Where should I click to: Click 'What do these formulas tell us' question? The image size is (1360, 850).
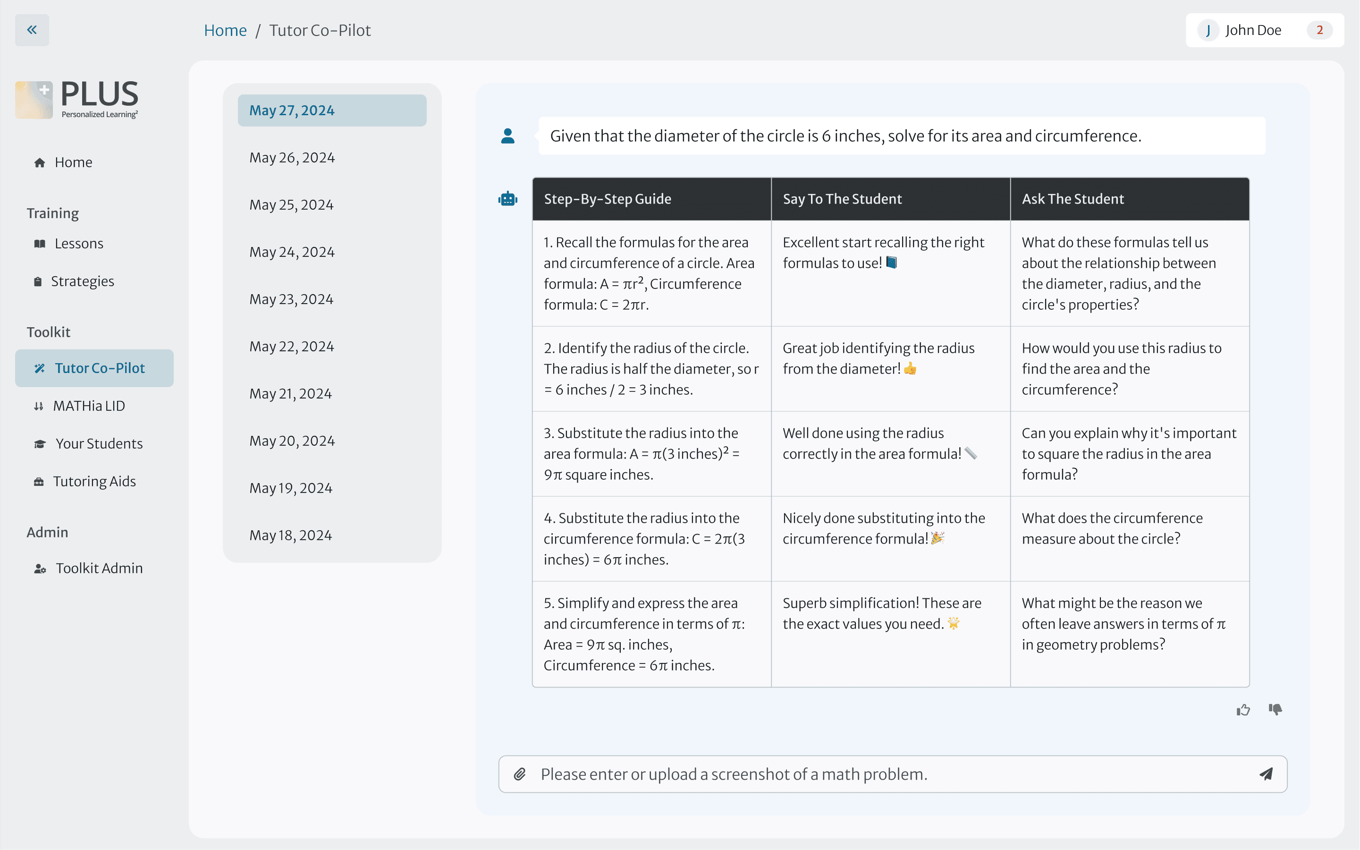click(x=1130, y=273)
